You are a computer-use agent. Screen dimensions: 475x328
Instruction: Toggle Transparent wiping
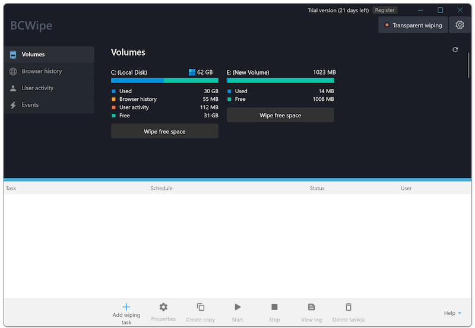coord(413,26)
